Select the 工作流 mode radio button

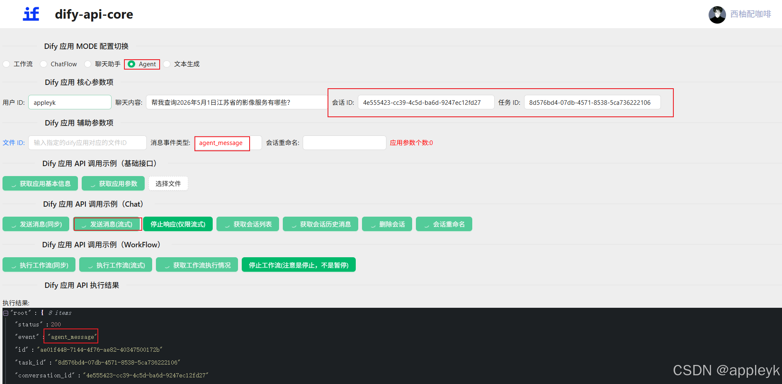click(x=6, y=64)
